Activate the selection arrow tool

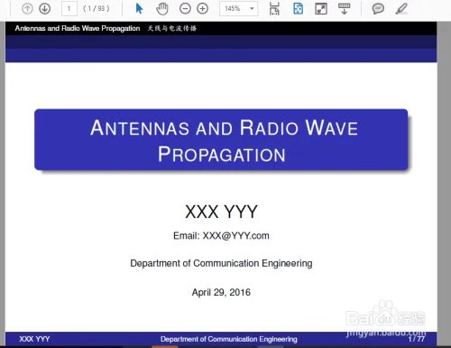139,8
